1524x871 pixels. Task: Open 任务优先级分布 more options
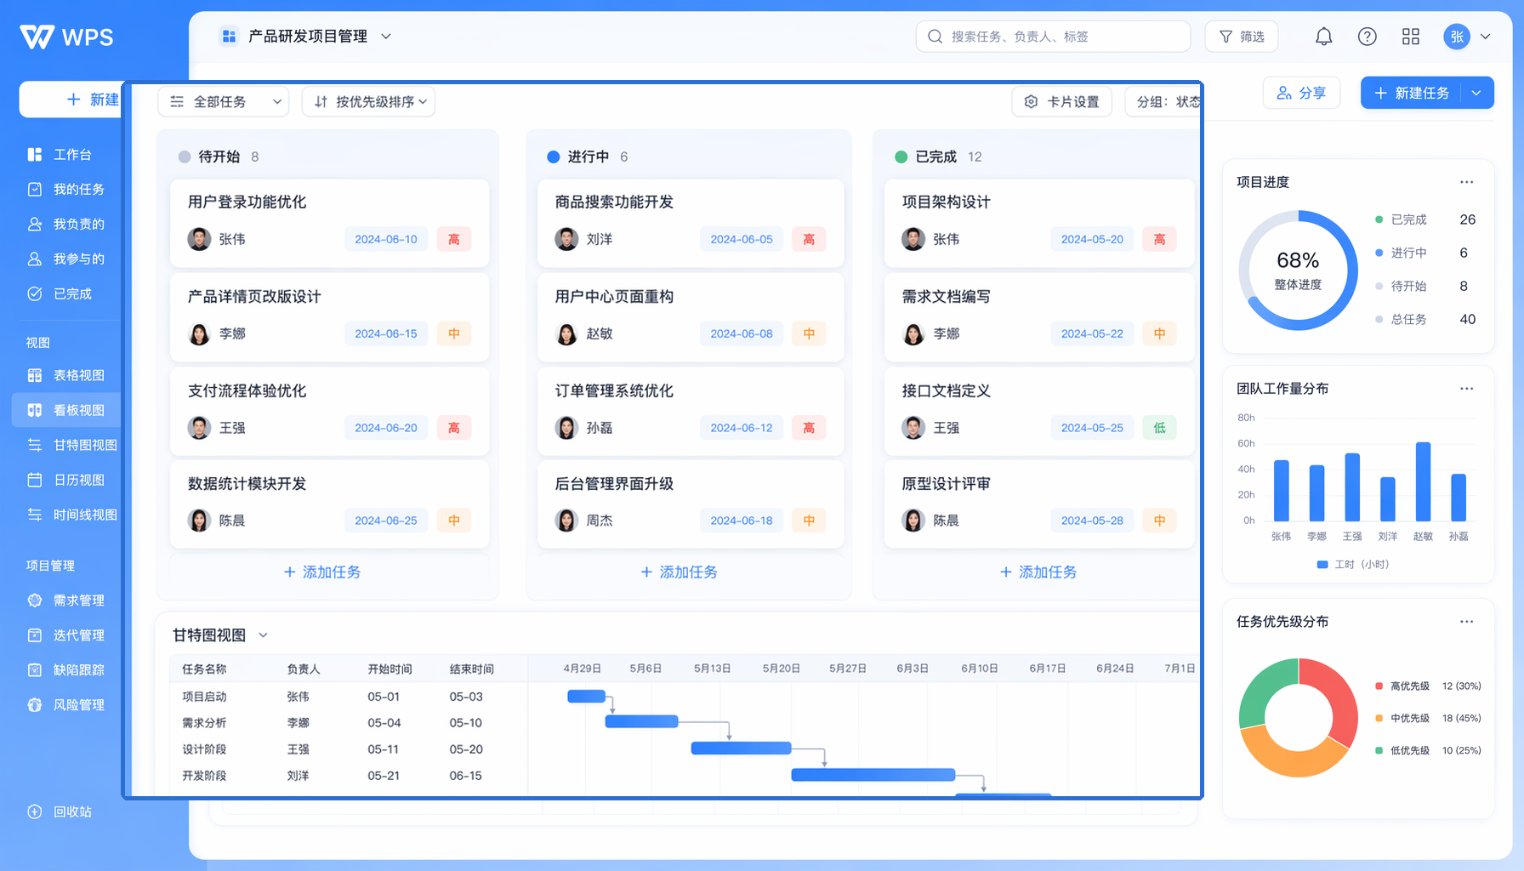pos(1467,622)
